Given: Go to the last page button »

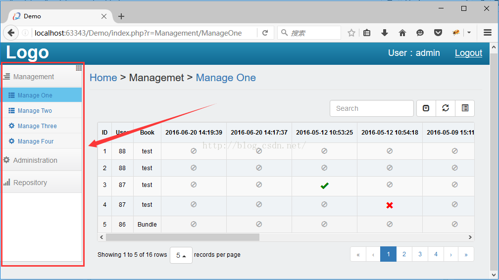Looking at the screenshot, I should click(466, 254).
